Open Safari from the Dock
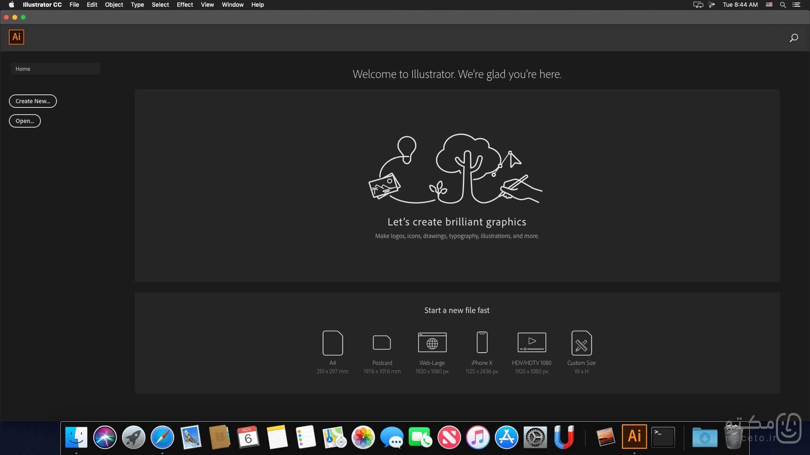The height and width of the screenshot is (455, 810). [x=162, y=437]
